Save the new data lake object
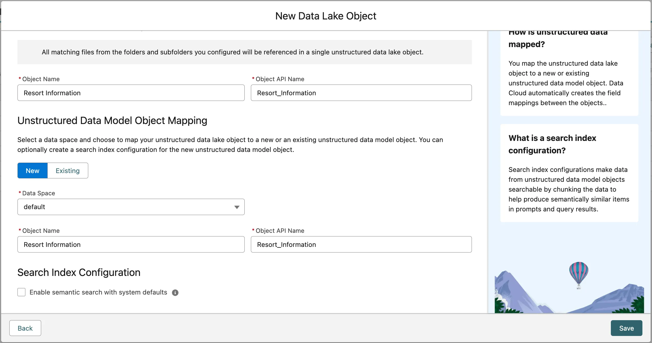The width and height of the screenshot is (652, 343). [626, 328]
